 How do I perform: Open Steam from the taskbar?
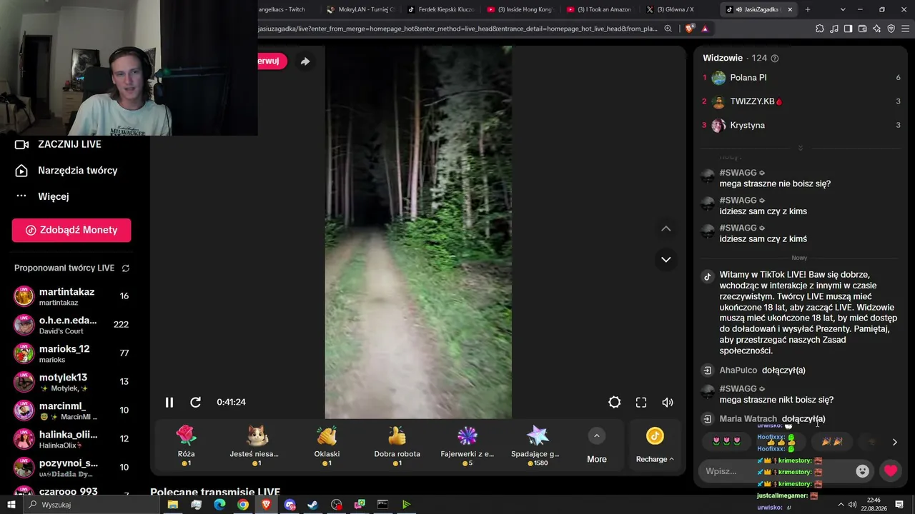[313, 505]
